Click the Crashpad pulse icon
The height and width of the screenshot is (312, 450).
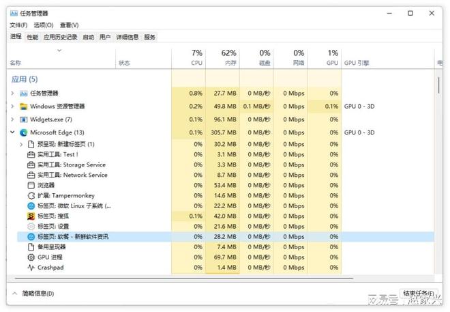pyautogui.click(x=31, y=268)
